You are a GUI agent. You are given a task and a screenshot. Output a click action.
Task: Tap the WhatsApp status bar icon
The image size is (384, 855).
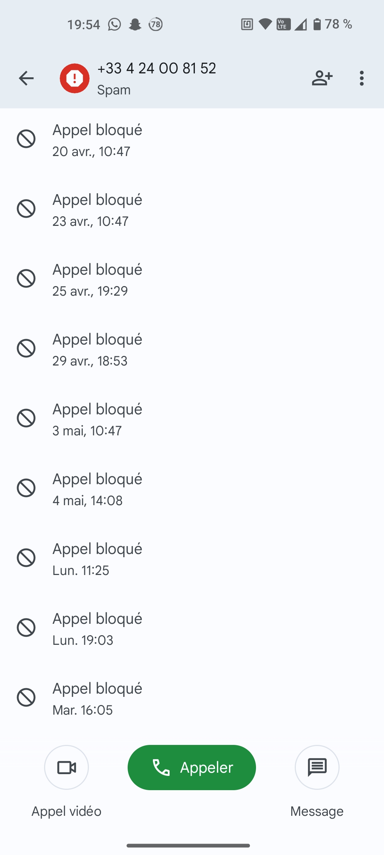point(114,25)
